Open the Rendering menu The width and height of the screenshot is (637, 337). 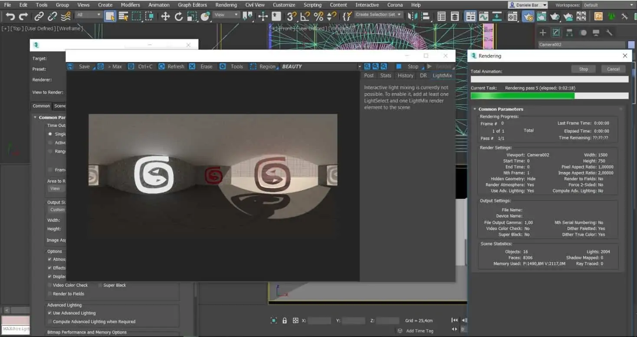click(226, 5)
